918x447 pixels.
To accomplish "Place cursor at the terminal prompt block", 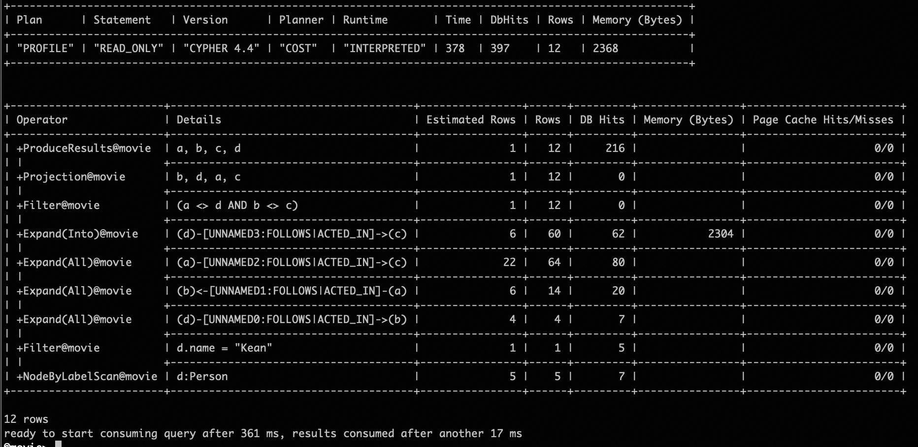I will (58, 444).
